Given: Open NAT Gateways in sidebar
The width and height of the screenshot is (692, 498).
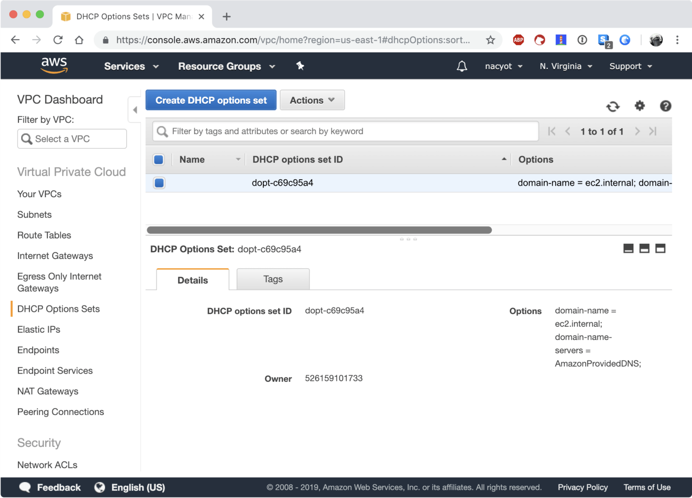Looking at the screenshot, I should (48, 391).
